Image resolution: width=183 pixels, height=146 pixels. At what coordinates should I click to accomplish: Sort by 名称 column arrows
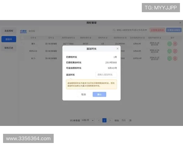point(35,38)
